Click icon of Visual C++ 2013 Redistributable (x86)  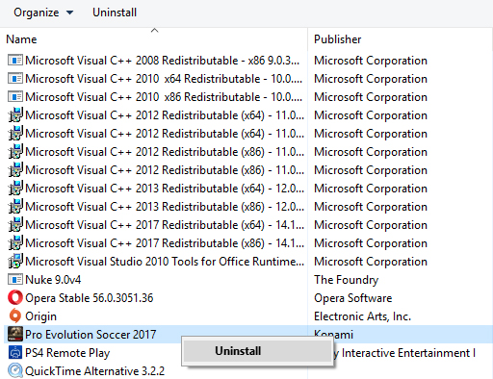[x=15, y=207]
